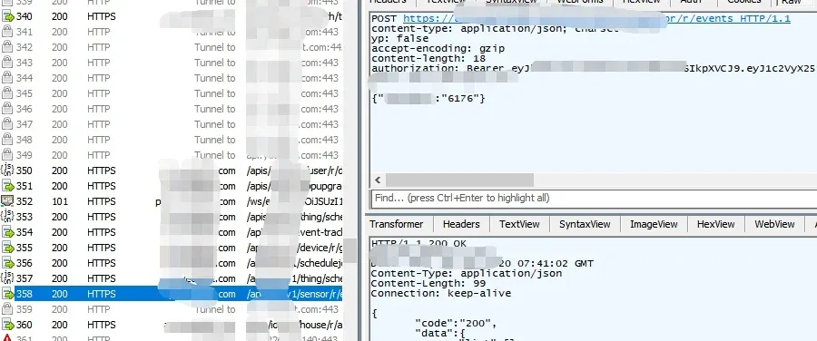This screenshot has height=341, width=817.
Task: Click the lock icon of session 359
Action: click(7, 309)
